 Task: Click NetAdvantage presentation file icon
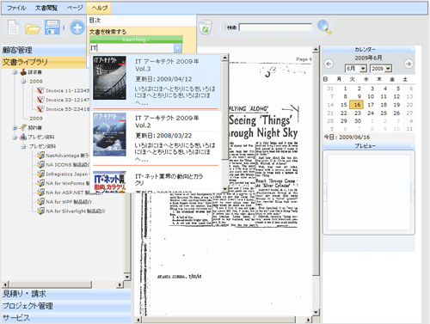click(40, 156)
